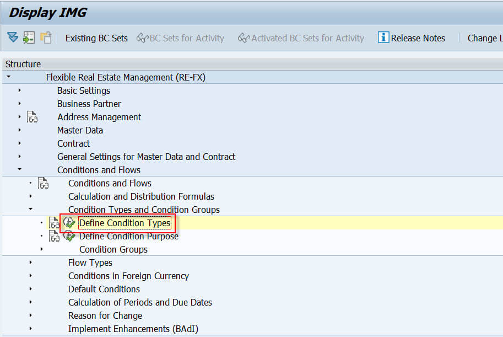
Task: Execute Define Condition Types clock icon
Action: [x=69, y=223]
